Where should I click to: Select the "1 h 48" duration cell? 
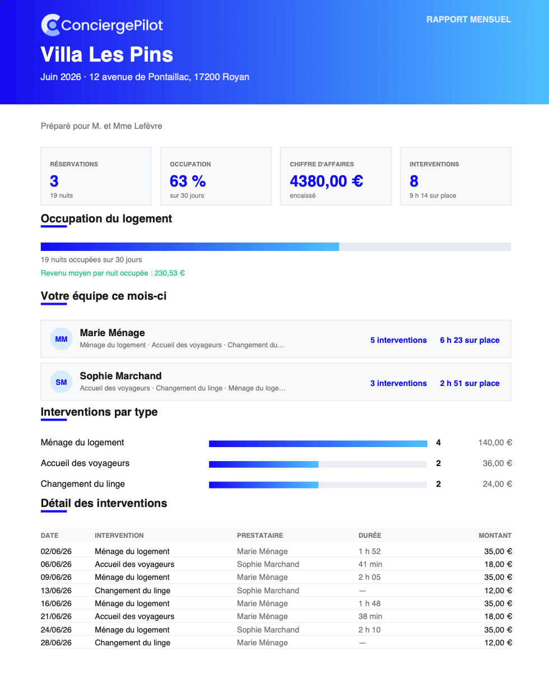370,603
